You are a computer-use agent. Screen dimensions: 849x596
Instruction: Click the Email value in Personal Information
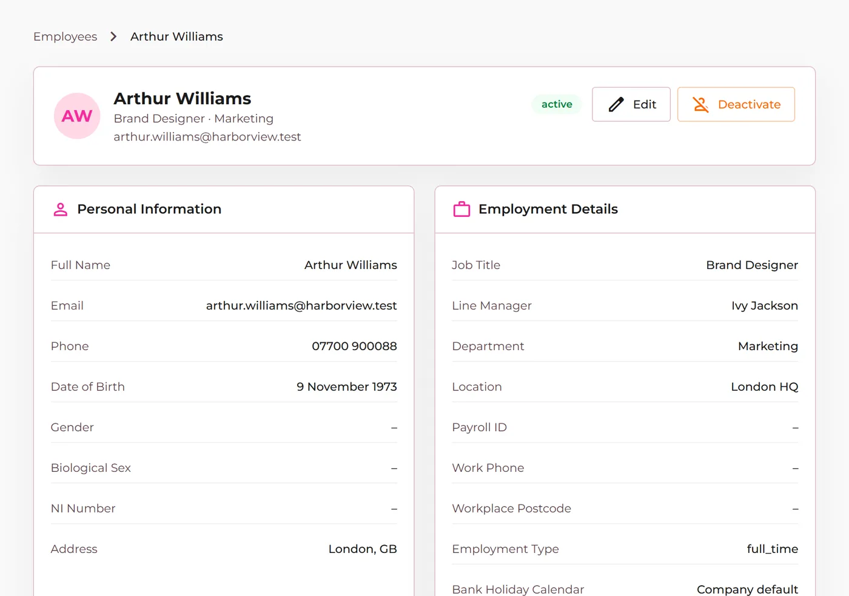(x=301, y=306)
